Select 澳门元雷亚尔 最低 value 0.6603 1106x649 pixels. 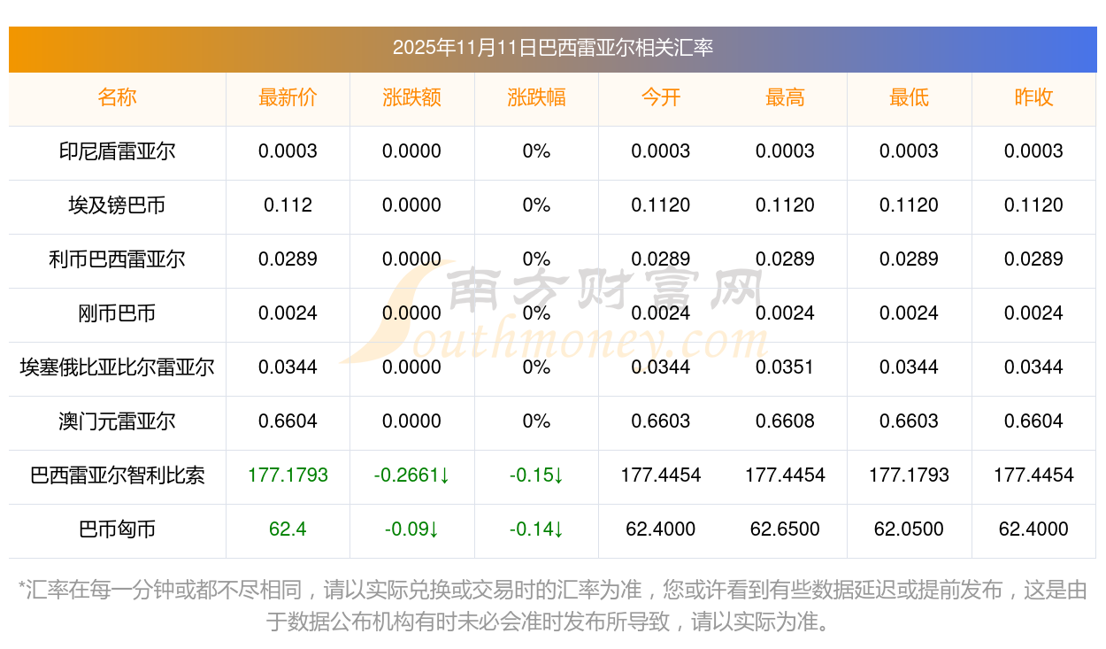[909, 421]
